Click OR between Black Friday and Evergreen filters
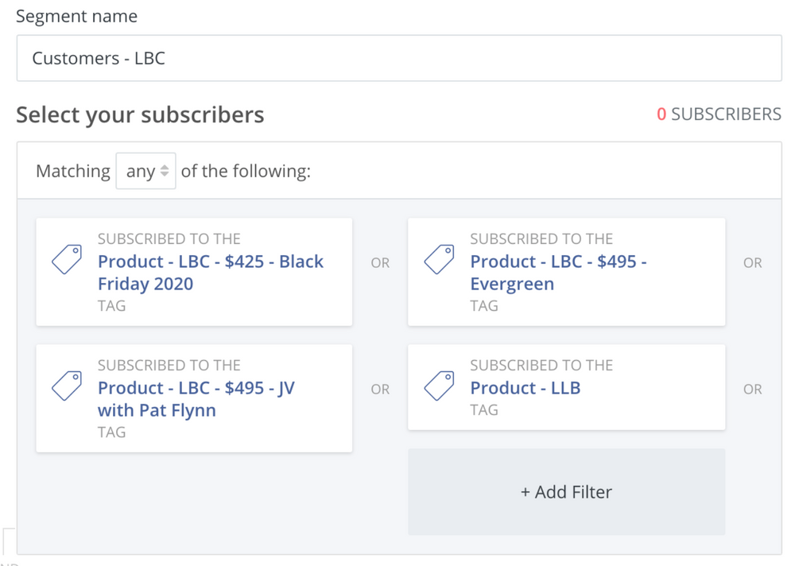Viewport: 795px width, 566px height. [x=380, y=262]
